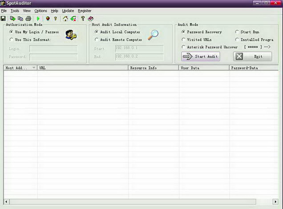Click the Copy documents toolbar icon
Screen dimensions: 283x209
coord(20,18)
